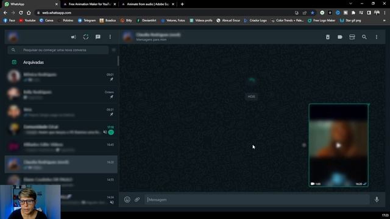Screen dimensions: 390x219
Task: Click the chat list scrollbar
Action: 118,61
